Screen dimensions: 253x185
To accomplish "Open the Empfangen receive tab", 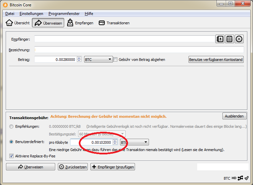I will 80,23.
